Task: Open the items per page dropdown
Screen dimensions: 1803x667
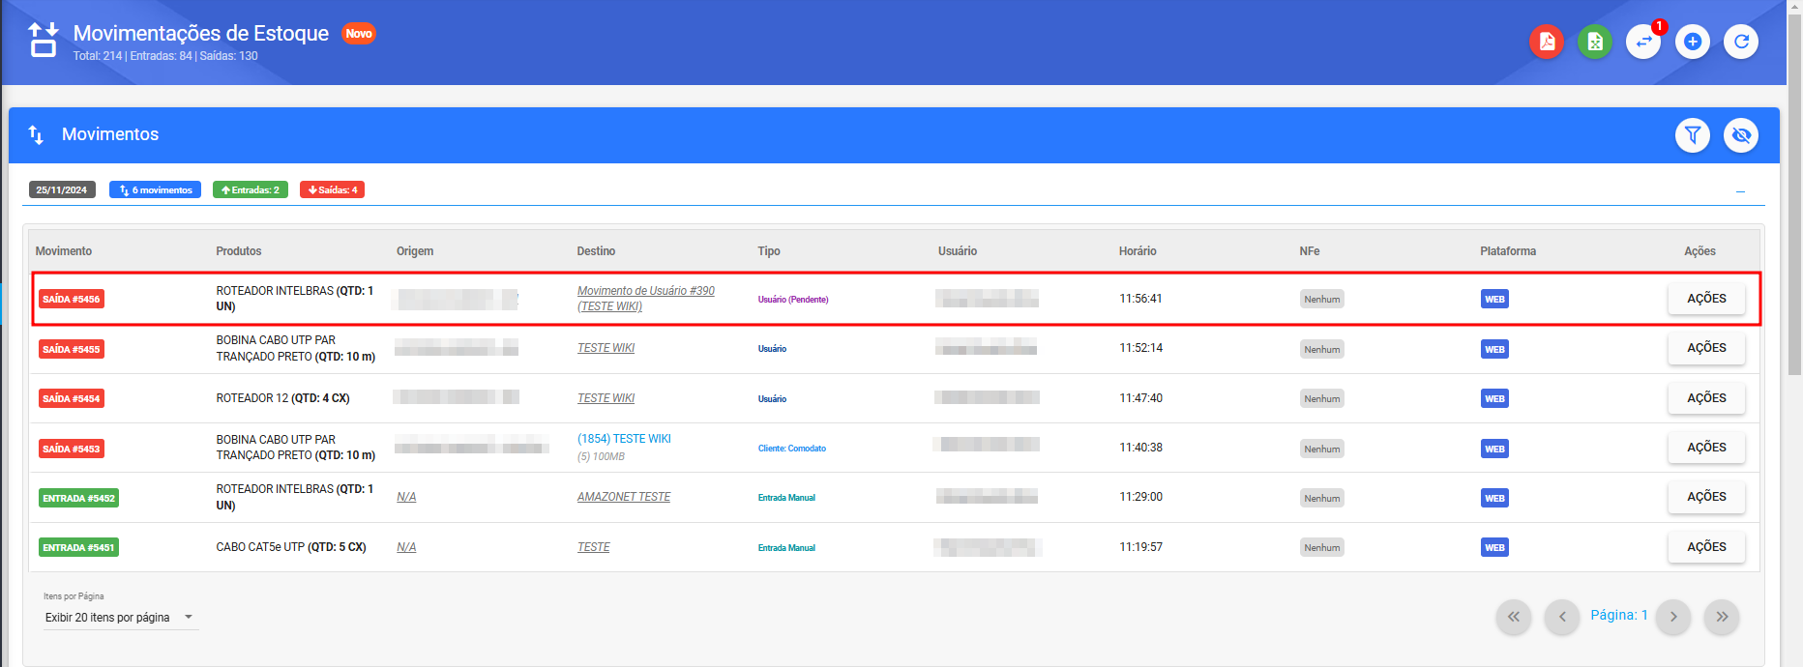Action: [120, 618]
